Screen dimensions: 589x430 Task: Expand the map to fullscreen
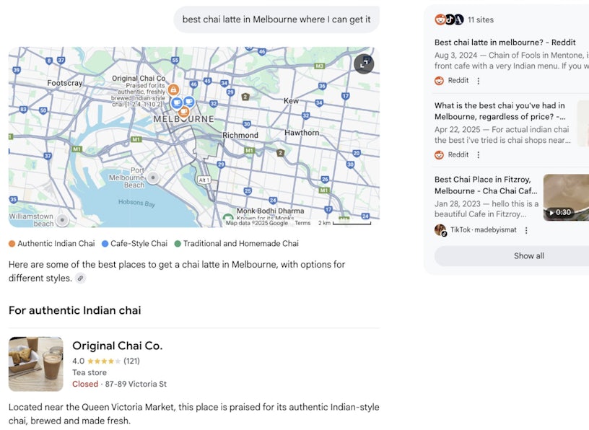coord(364,63)
